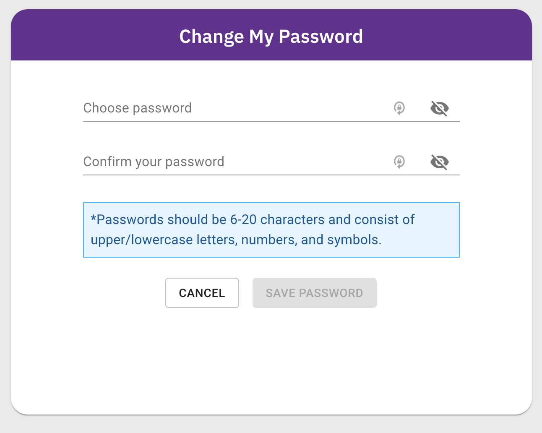Click the CANCEL button

click(202, 293)
